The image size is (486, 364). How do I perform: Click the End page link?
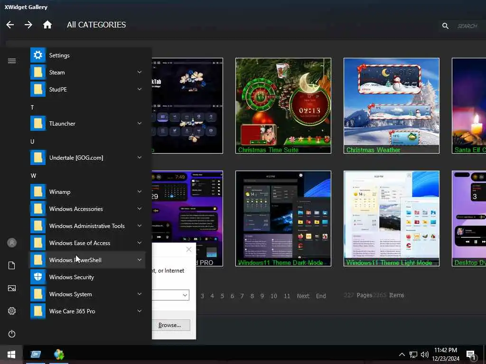point(321,296)
